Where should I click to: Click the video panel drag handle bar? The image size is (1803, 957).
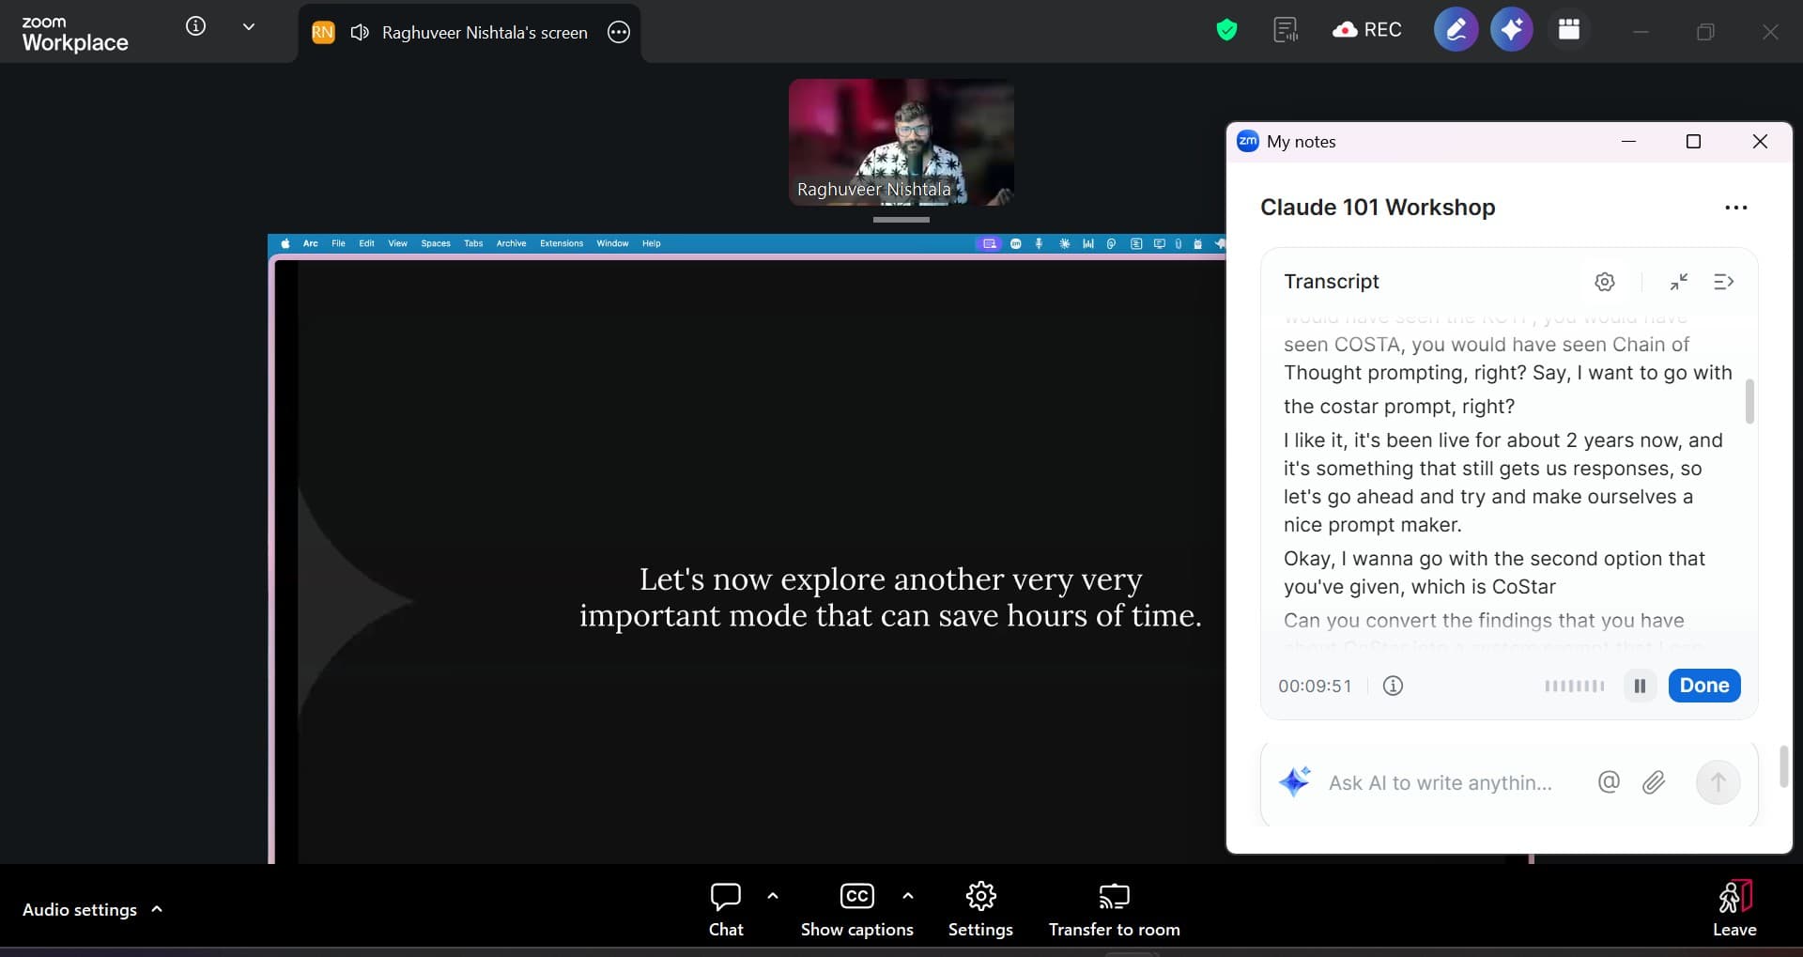901,220
